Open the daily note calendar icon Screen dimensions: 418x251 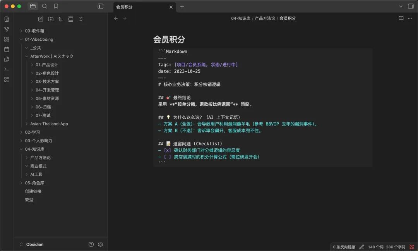[7, 49]
